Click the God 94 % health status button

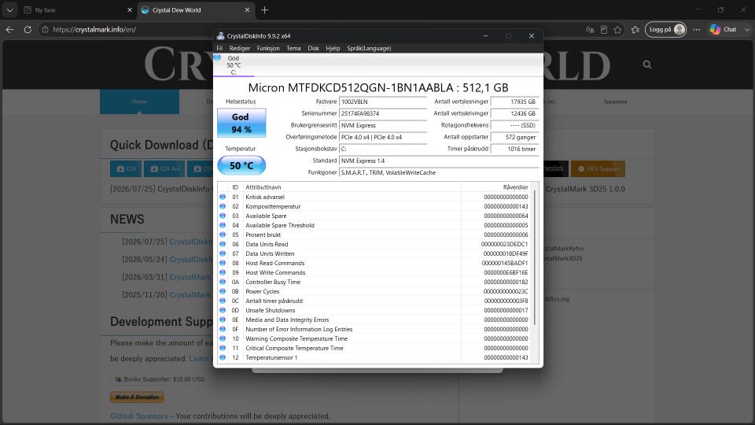pyautogui.click(x=241, y=123)
